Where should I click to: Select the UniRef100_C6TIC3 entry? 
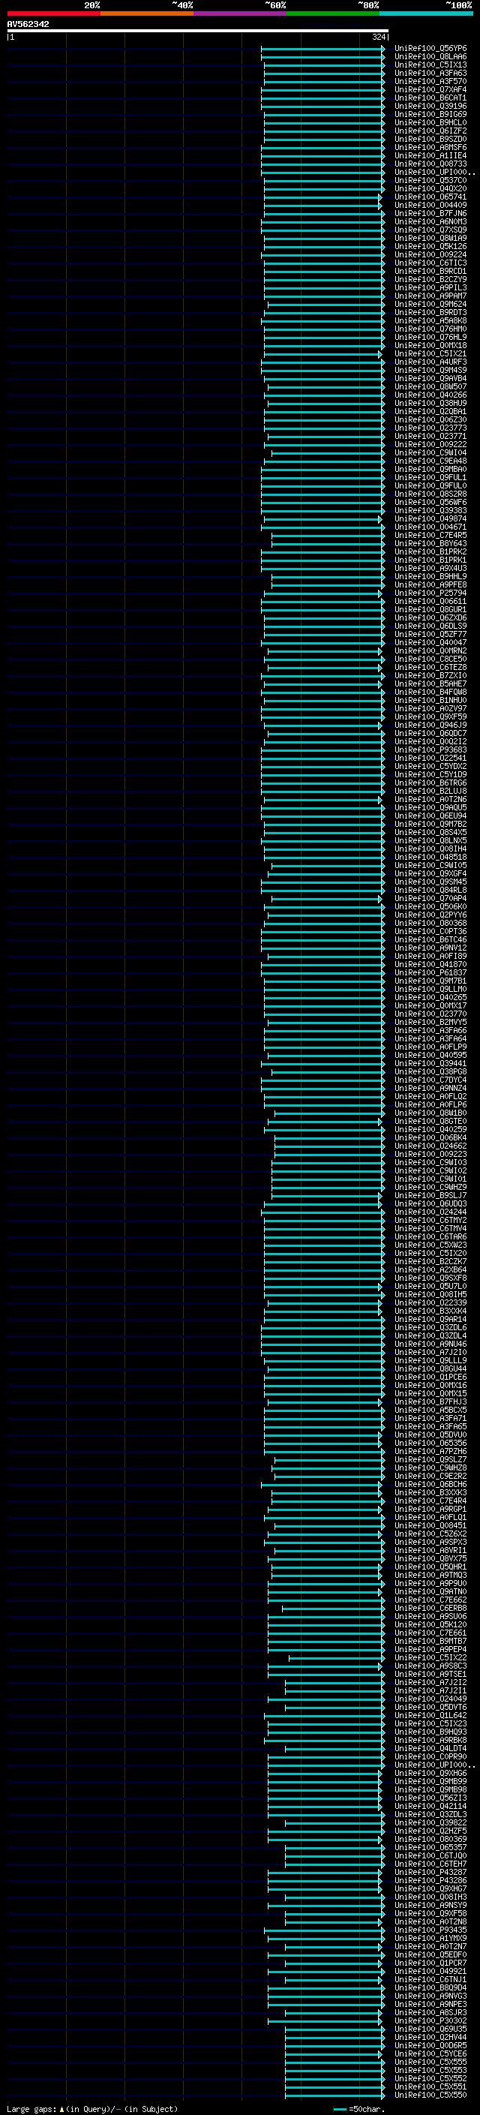coord(430,263)
